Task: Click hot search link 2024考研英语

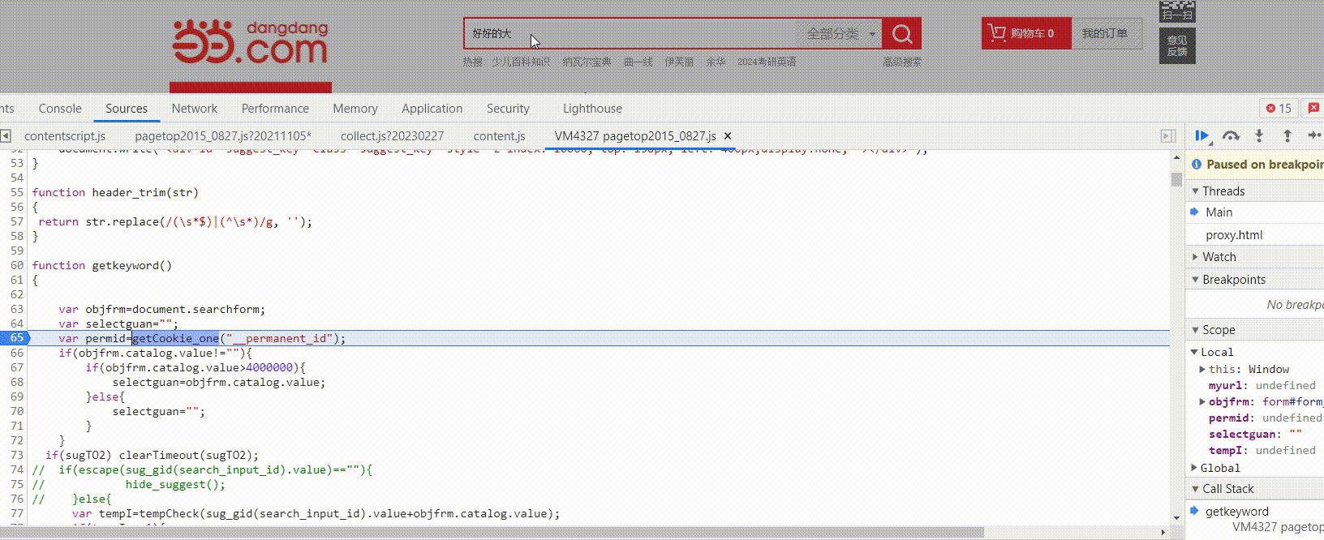Action: pyautogui.click(x=767, y=62)
